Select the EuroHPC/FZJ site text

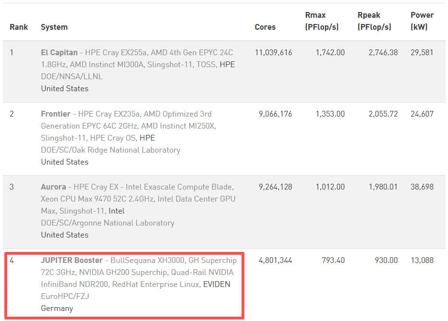click(65, 296)
